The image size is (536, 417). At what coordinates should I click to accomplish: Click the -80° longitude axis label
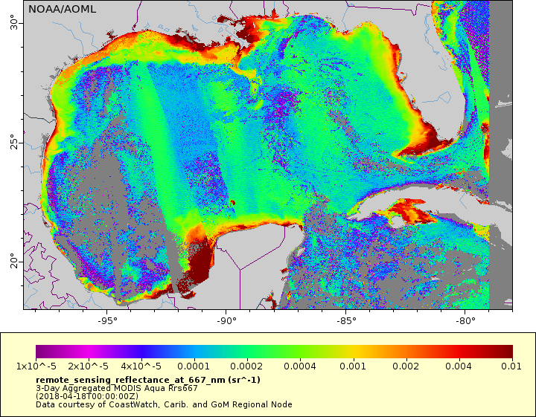coord(465,321)
